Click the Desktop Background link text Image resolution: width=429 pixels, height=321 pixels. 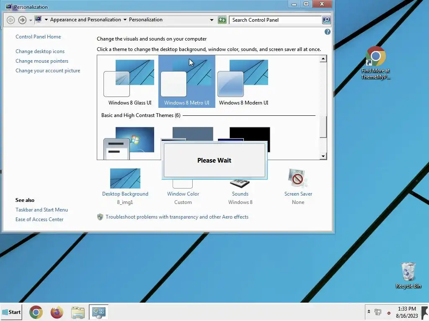[x=125, y=194]
